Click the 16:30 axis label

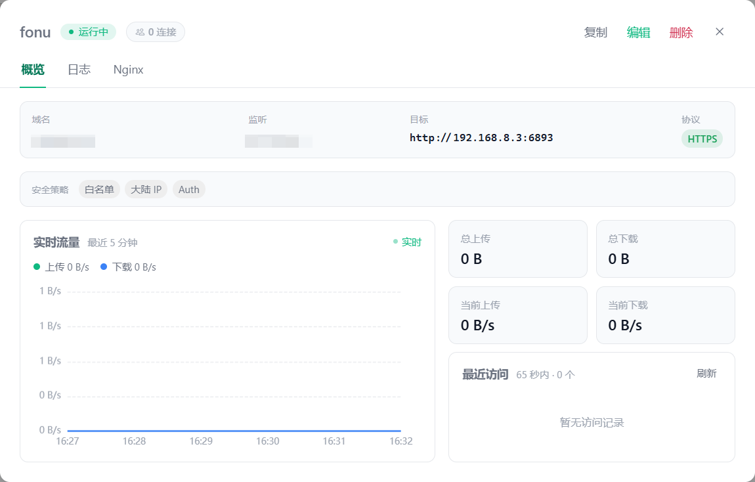[267, 441]
